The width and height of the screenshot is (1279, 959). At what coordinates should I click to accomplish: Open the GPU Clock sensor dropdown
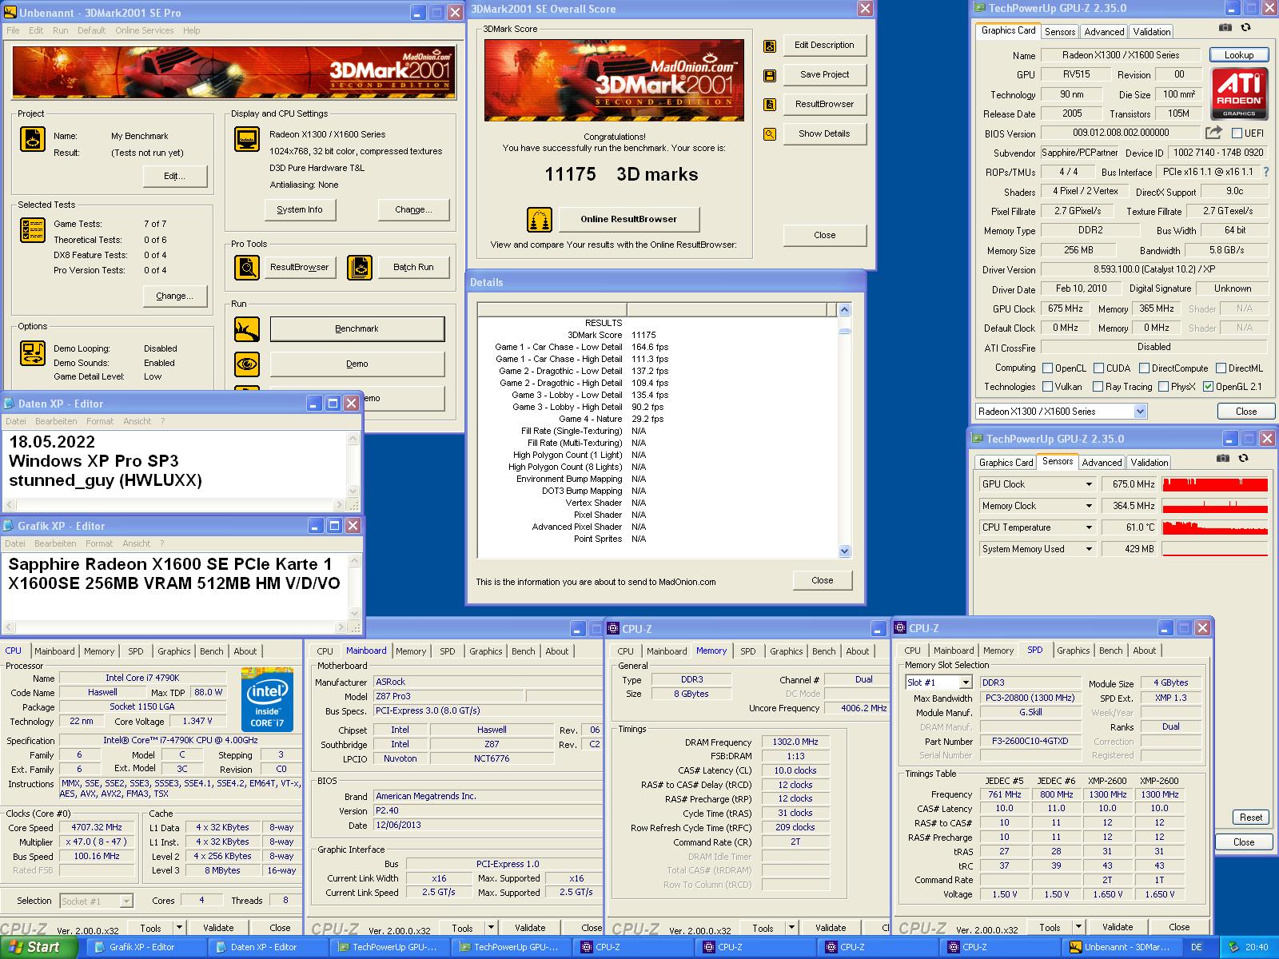coord(1088,484)
